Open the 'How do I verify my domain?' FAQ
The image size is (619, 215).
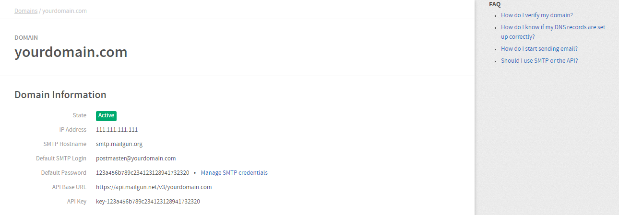pyautogui.click(x=537, y=15)
